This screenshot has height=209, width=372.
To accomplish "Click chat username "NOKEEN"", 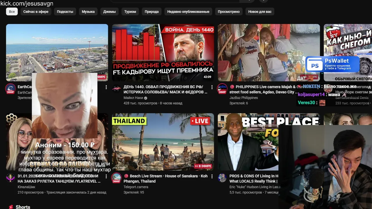I will click(x=312, y=87).
